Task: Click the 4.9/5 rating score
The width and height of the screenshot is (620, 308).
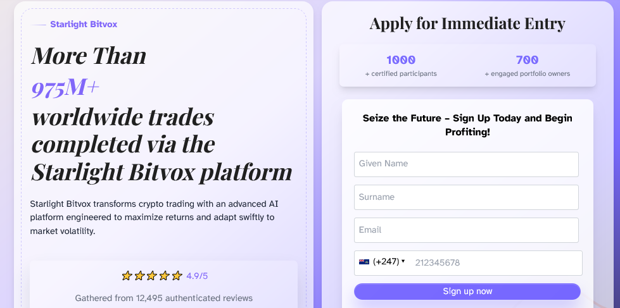Action: [197, 276]
